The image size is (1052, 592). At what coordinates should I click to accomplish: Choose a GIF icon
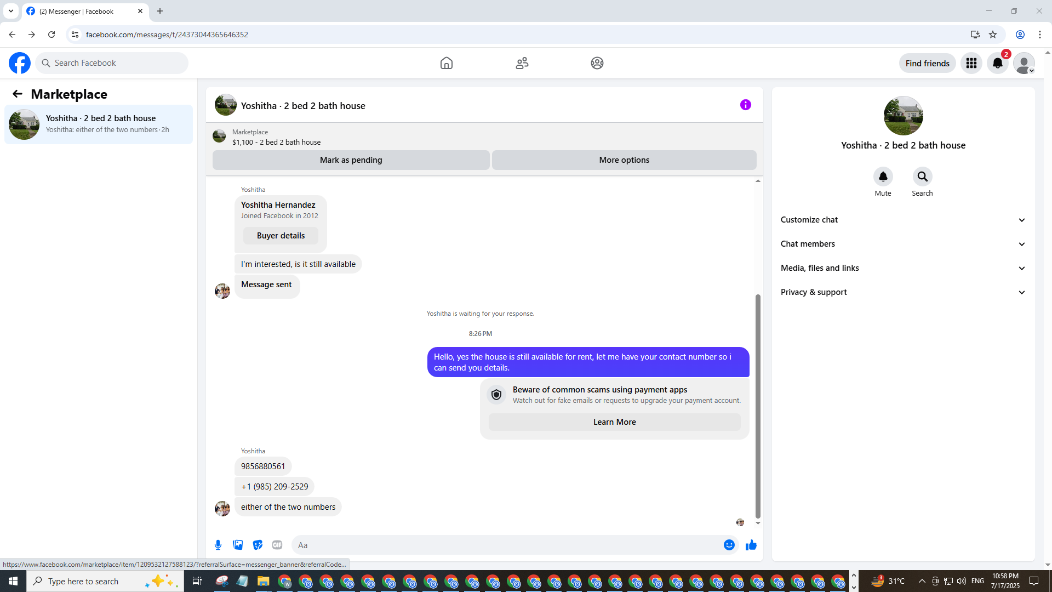pyautogui.click(x=277, y=545)
